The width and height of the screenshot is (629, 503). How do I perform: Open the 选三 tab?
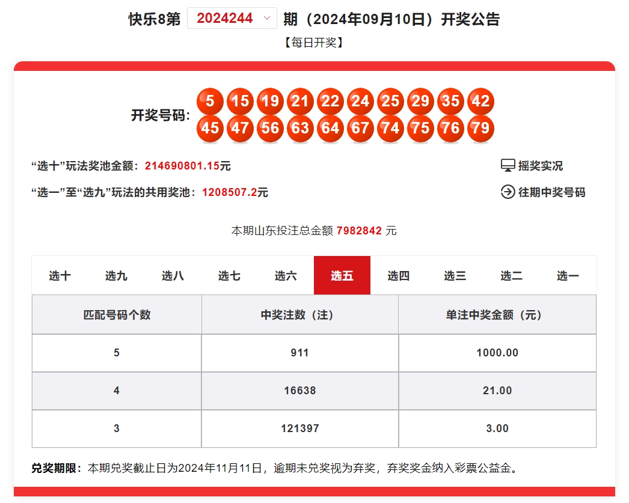point(455,275)
